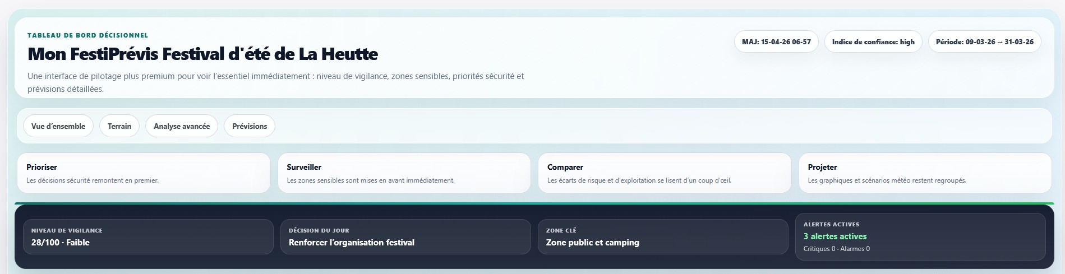1065x274 pixels.
Task: Click the Critiques 0 · Alarmes 0 line
Action: pos(836,249)
